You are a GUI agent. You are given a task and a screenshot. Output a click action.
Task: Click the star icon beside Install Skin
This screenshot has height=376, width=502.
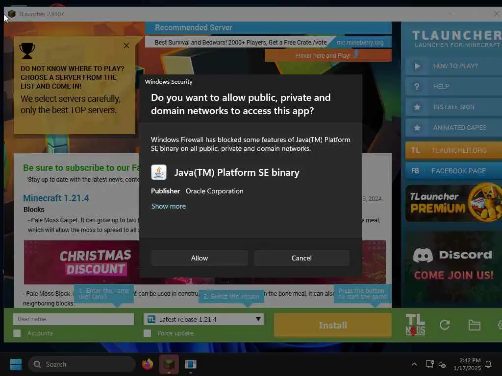[417, 107]
